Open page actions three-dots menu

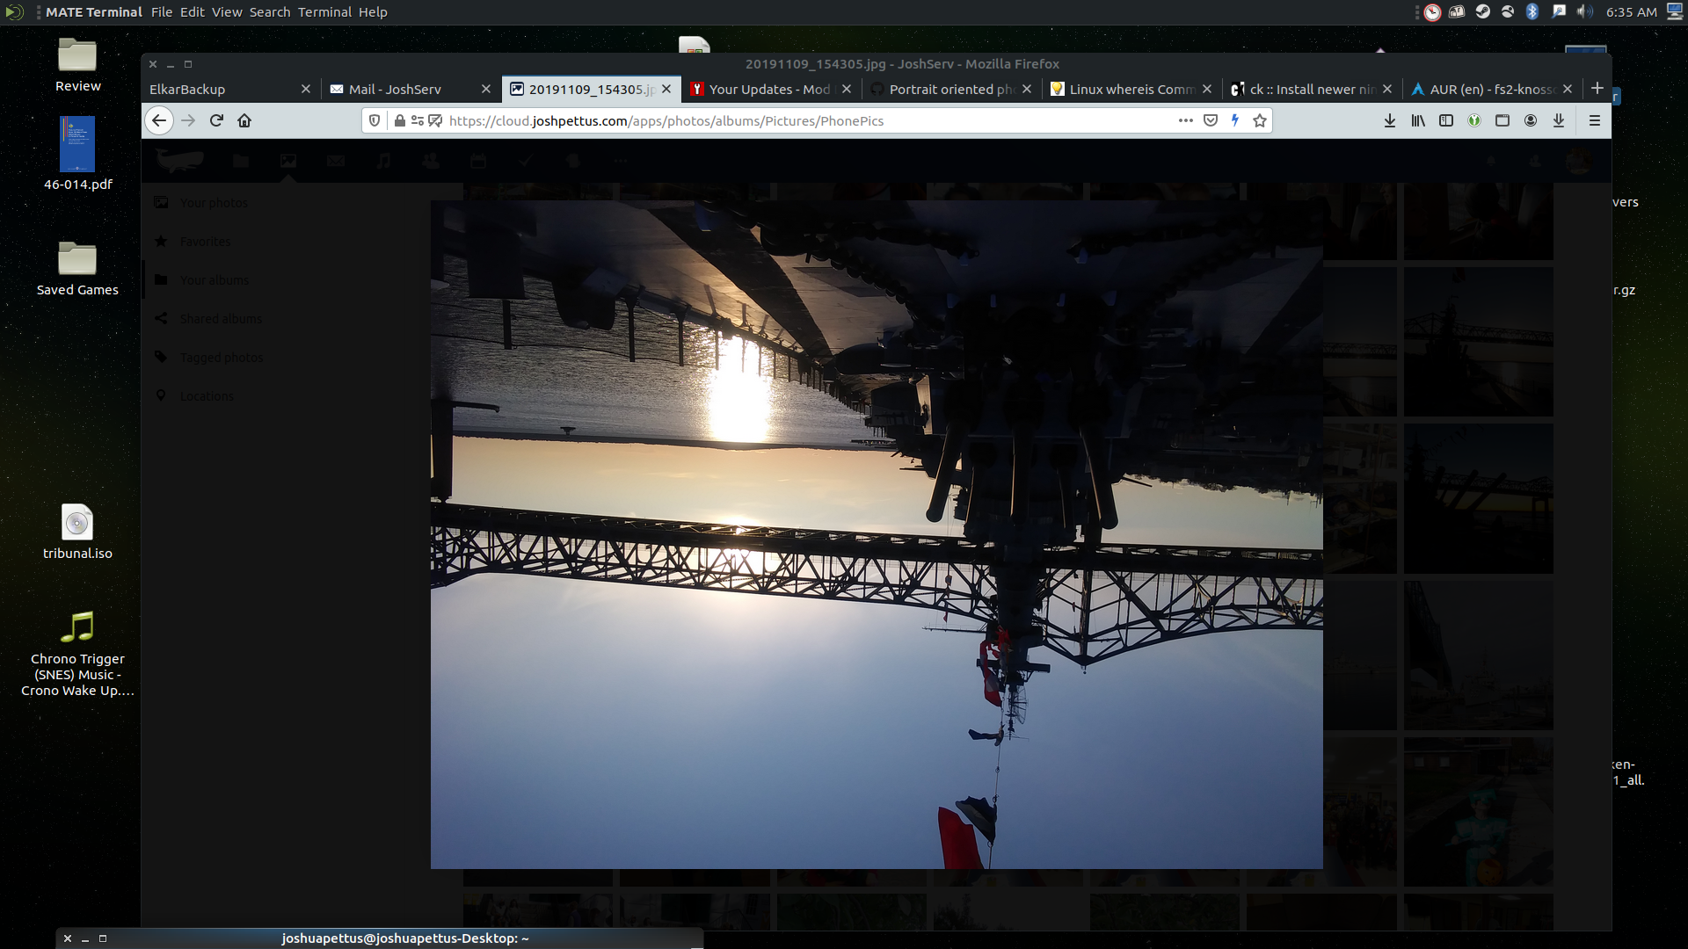point(1186,120)
